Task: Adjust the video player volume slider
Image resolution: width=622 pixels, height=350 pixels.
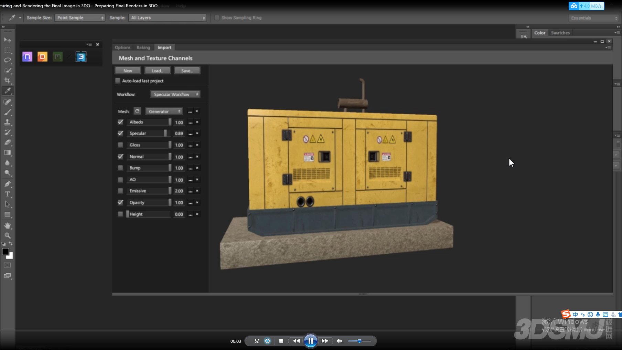Action: point(359,341)
